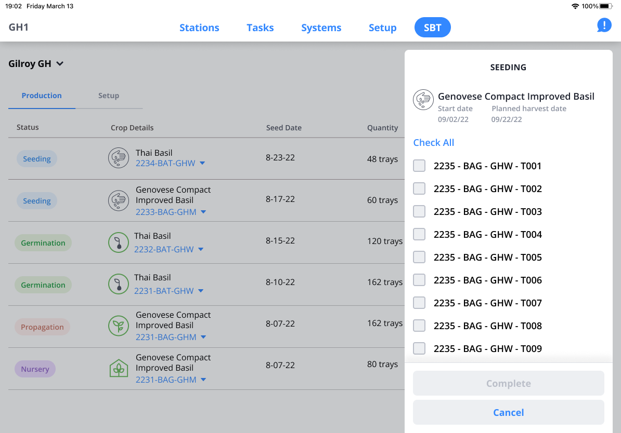Click the Germination status badge for 2232-BAT-GHW
Viewport: 621px width, 433px height.
43,243
